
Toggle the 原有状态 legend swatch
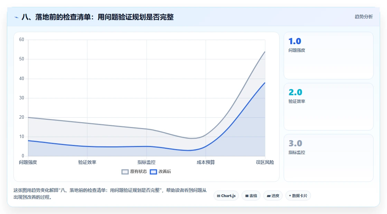point(125,172)
